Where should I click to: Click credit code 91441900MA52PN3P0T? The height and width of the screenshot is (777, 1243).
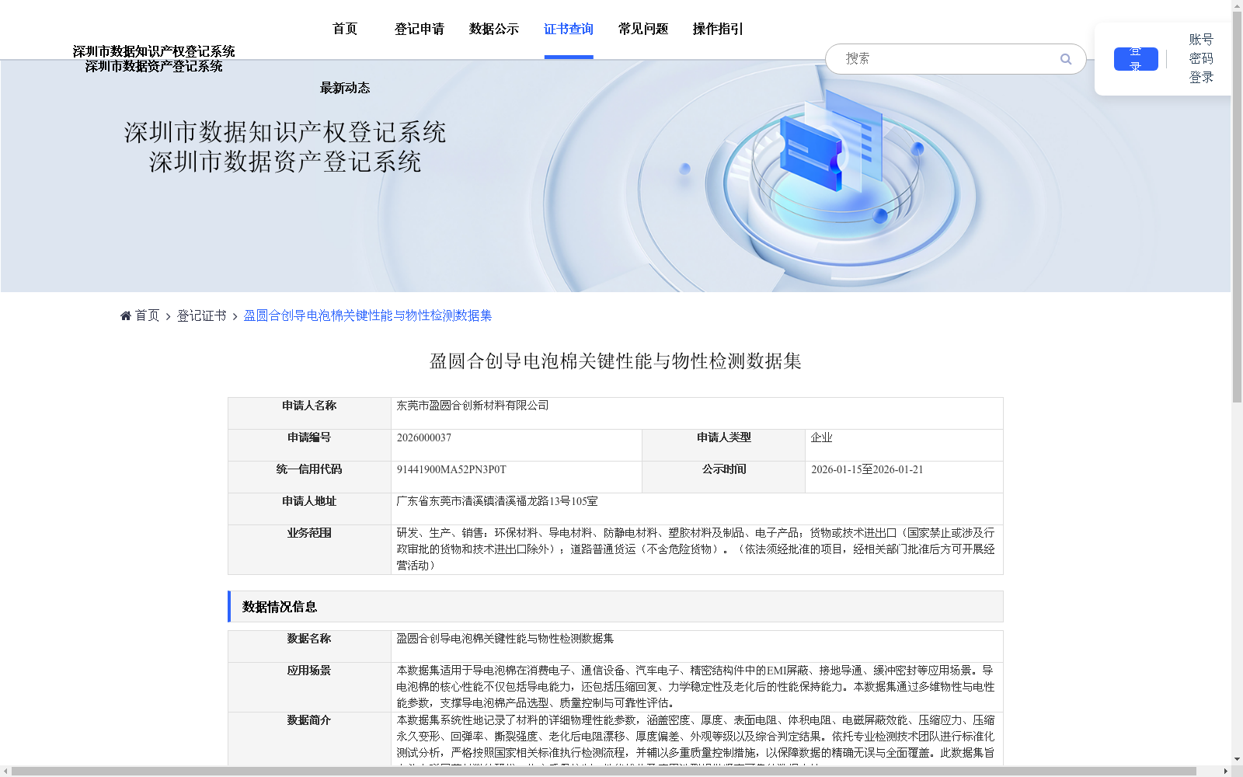(451, 469)
